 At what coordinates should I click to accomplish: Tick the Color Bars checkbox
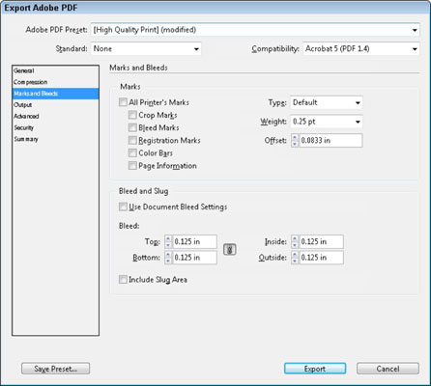(x=132, y=152)
